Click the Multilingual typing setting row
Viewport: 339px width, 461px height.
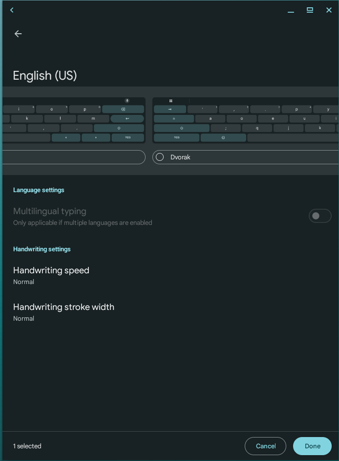(147, 216)
